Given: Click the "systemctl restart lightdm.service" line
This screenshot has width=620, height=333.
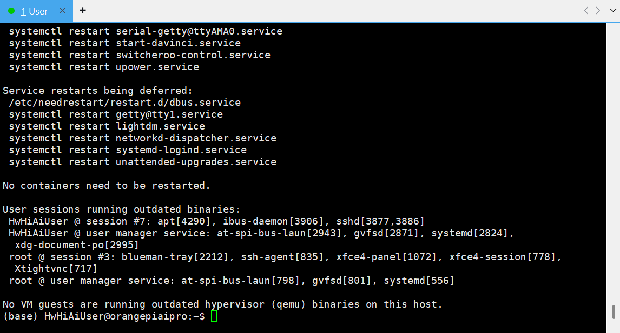Looking at the screenshot, I should tap(107, 126).
